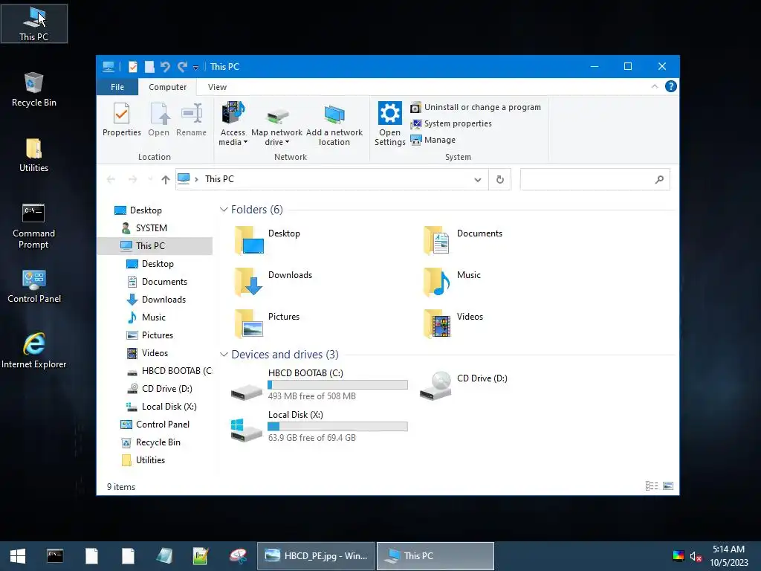Open Documents in the navigation pane
Screen dimensions: 761x571
pos(164,282)
